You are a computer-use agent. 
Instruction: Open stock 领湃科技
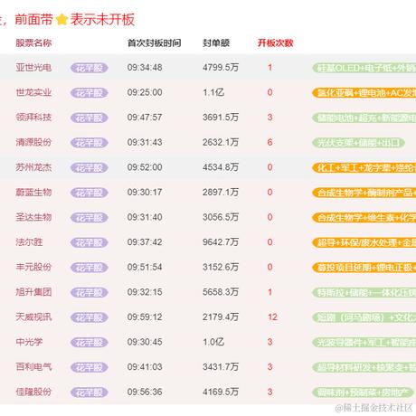click(x=33, y=118)
